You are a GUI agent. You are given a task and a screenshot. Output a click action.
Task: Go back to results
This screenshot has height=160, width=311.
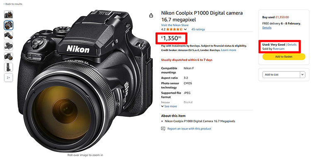[13, 4]
